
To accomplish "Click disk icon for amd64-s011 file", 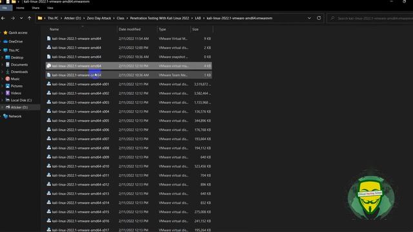I will (x=49, y=175).
